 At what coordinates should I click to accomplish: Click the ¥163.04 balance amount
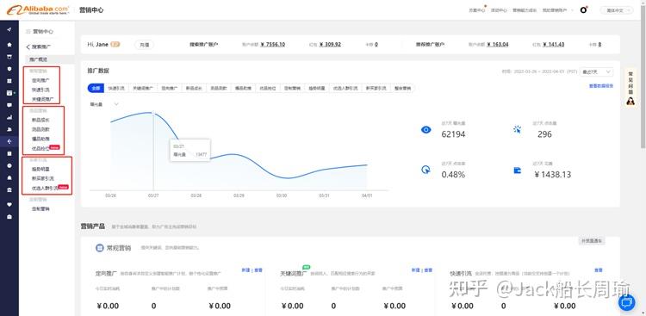497,45
